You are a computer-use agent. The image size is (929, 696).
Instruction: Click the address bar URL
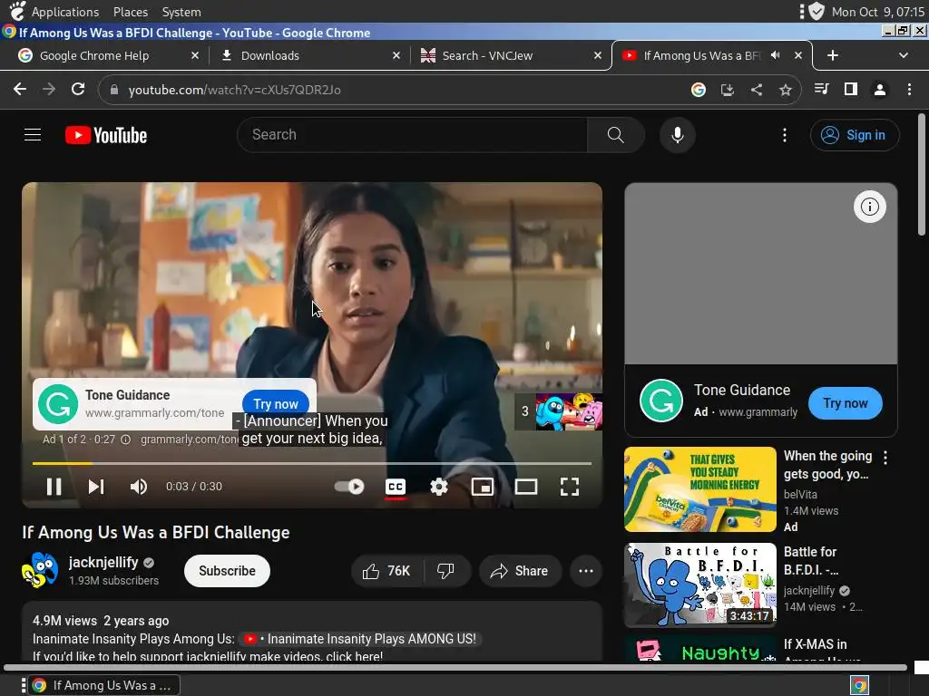[x=235, y=90]
